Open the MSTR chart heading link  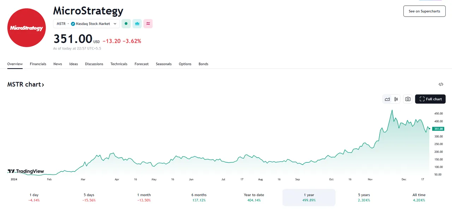pyautogui.click(x=26, y=85)
